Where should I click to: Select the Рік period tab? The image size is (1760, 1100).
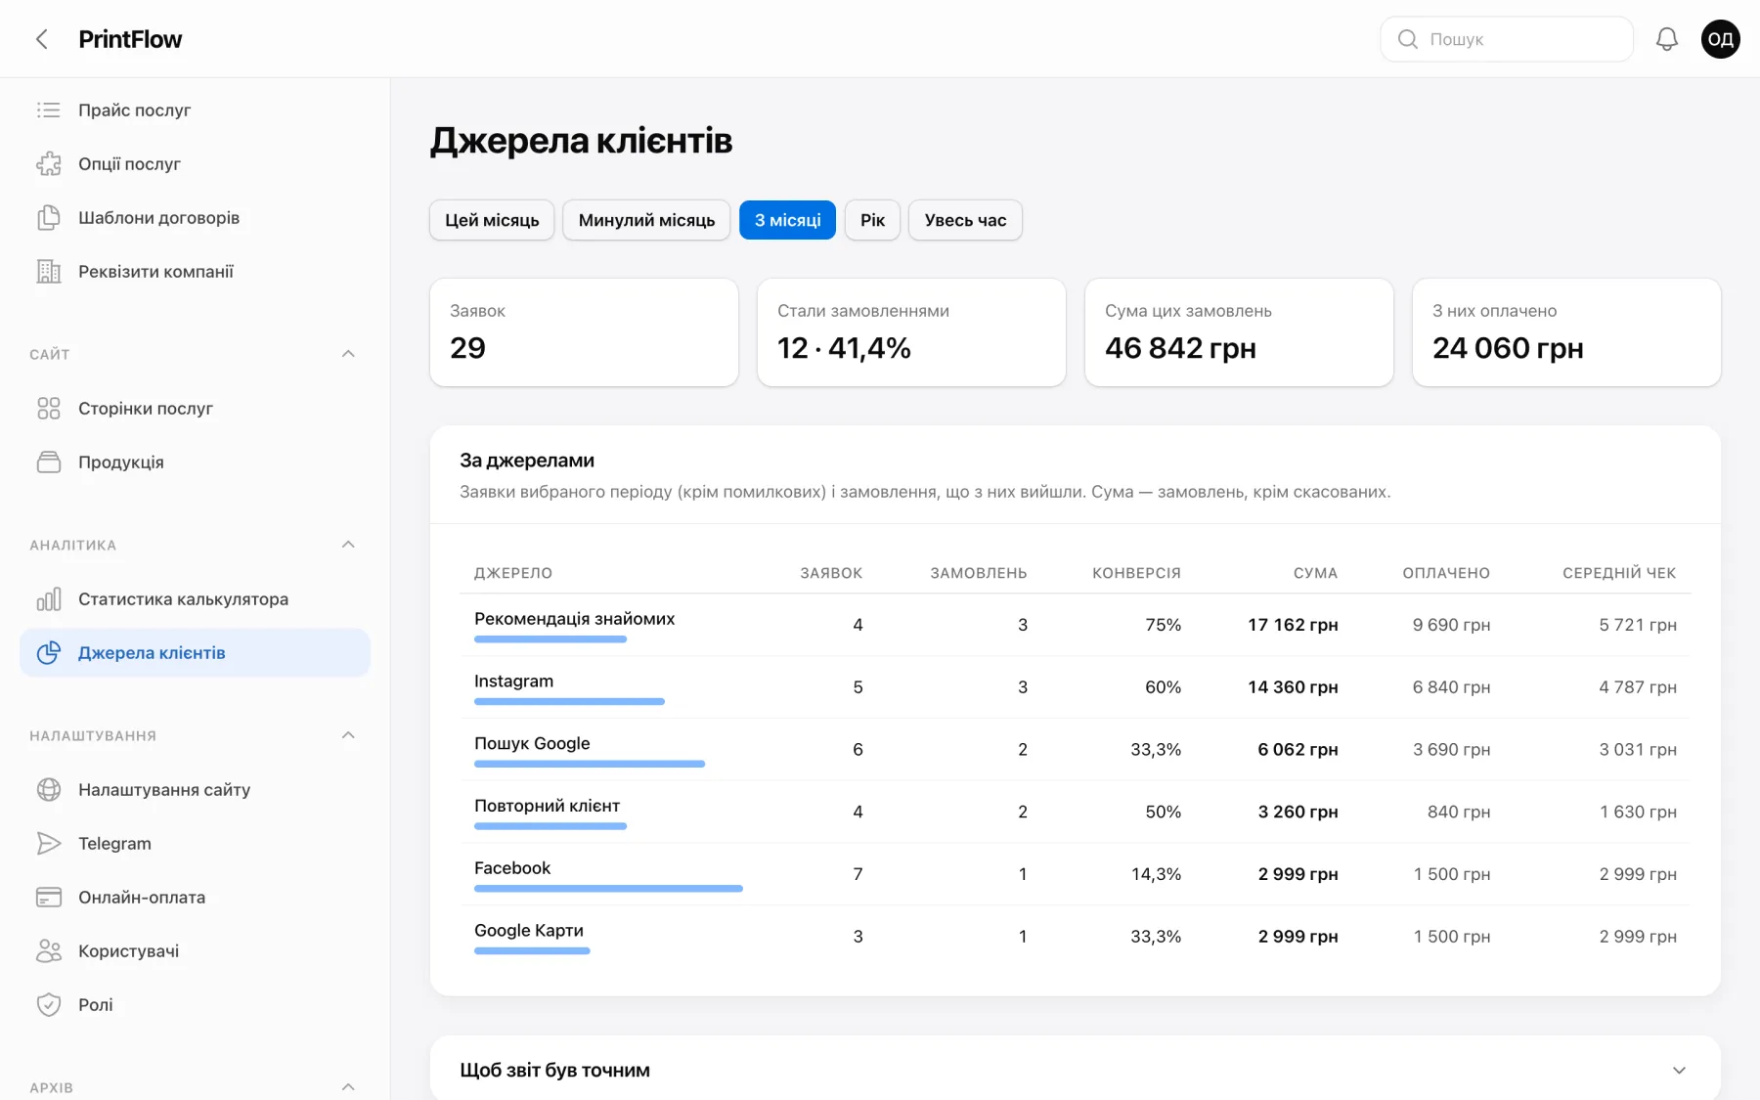tap(872, 220)
